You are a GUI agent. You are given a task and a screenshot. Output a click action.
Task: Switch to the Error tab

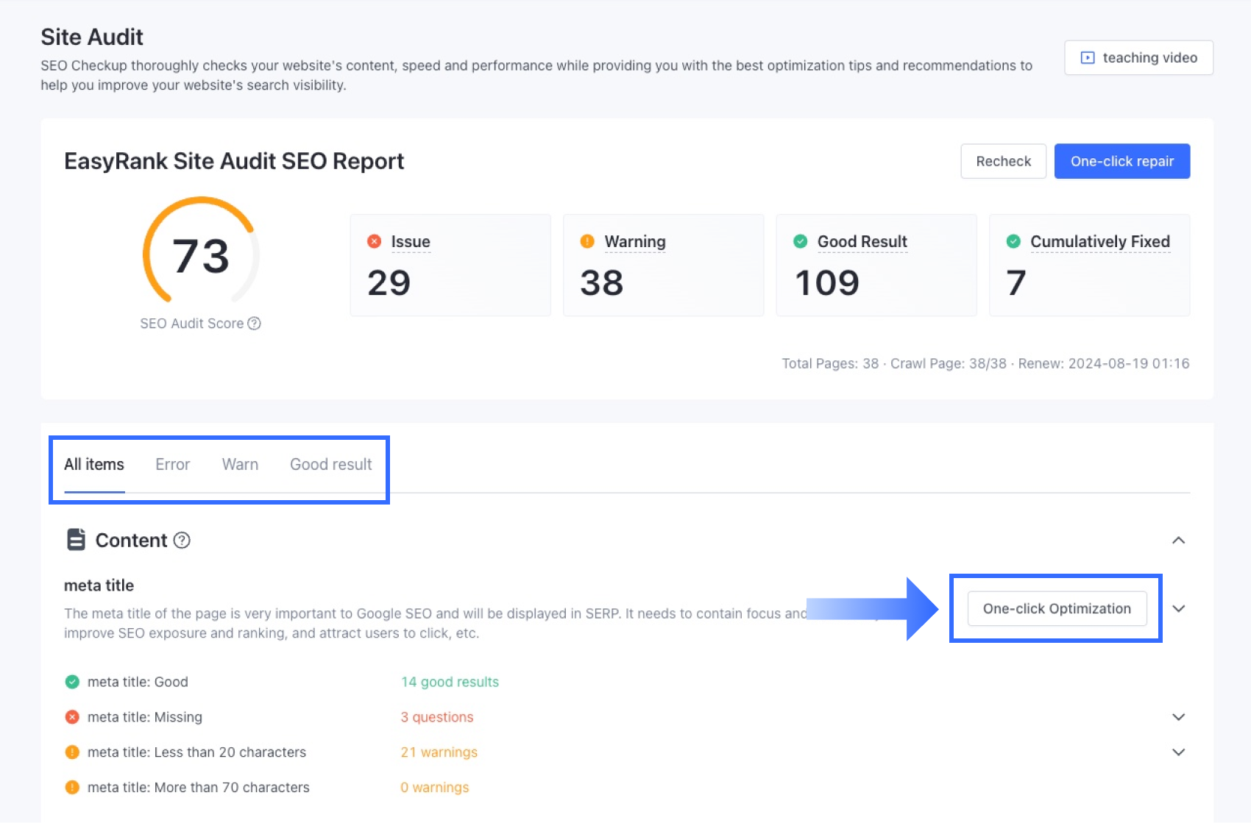172,465
